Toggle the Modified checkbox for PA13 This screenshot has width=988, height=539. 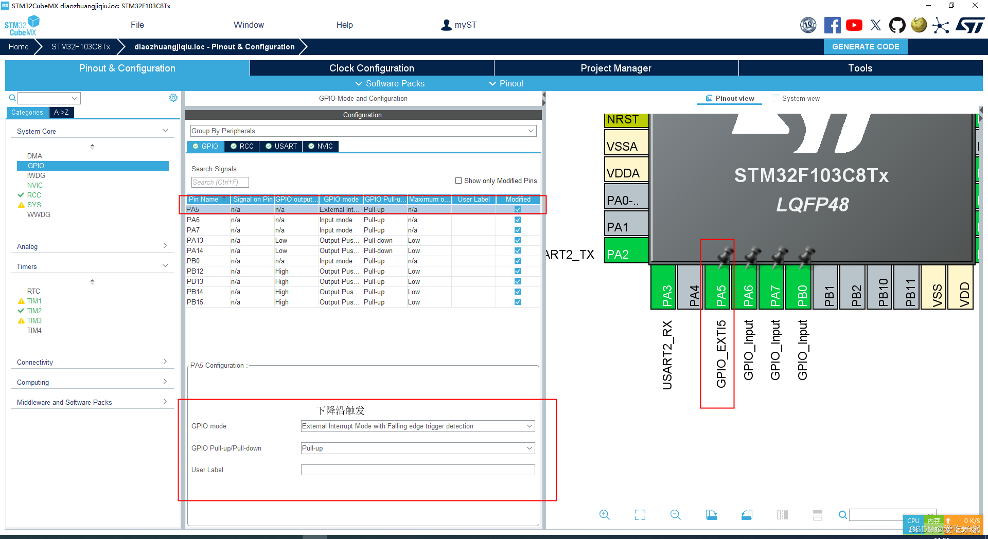pyautogui.click(x=518, y=240)
